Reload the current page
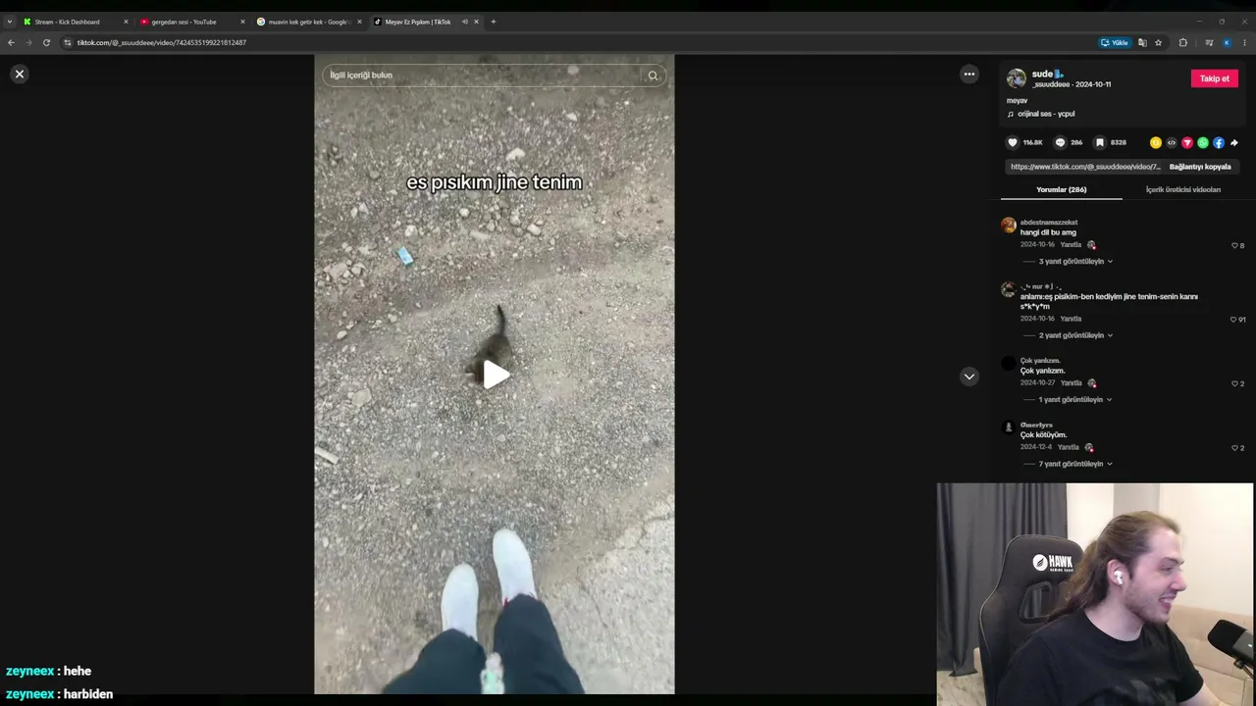1256x706 pixels. (46, 43)
